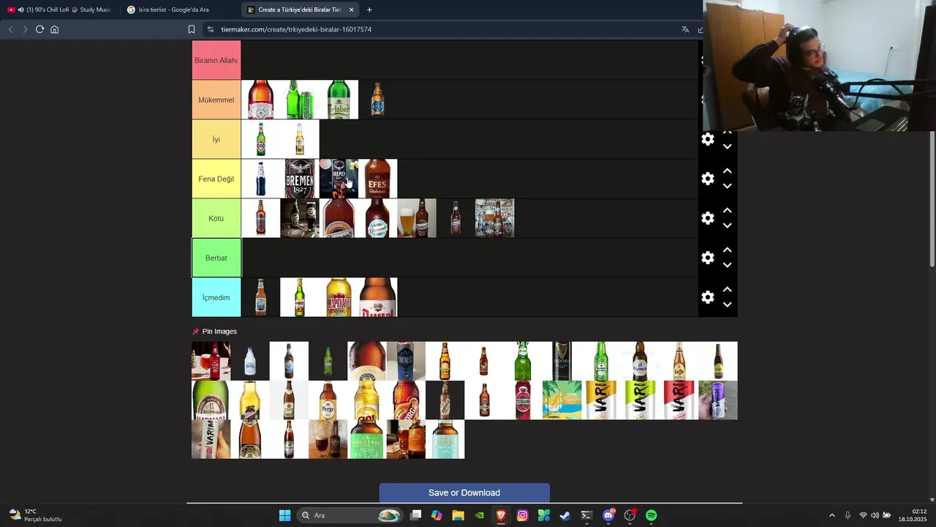Open the browser translate icon
This screenshot has height=527, width=936.
pyautogui.click(x=685, y=29)
